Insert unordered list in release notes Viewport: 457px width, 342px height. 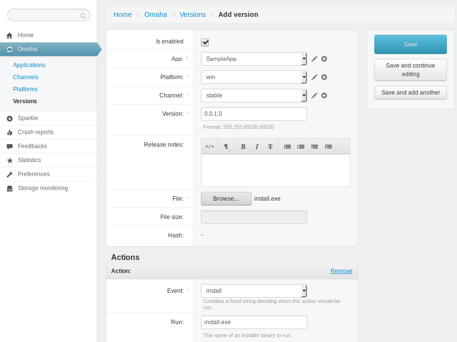[x=287, y=147]
